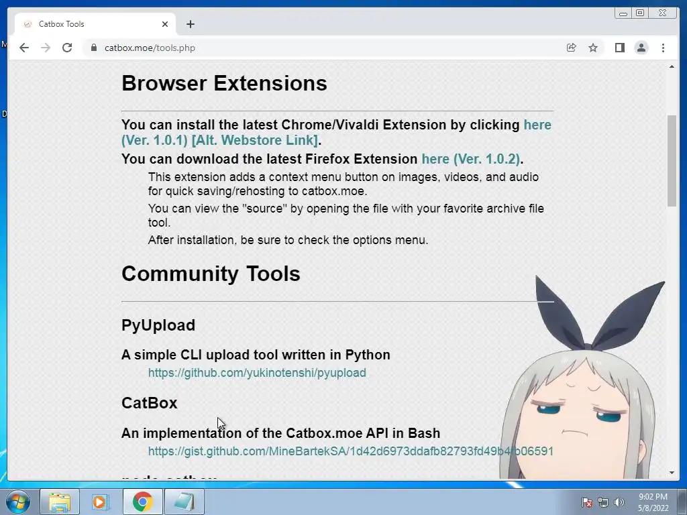The height and width of the screenshot is (515, 687).
Task: Click 'An implementation of the Catbox.moe API in Bash'
Action: 281,433
